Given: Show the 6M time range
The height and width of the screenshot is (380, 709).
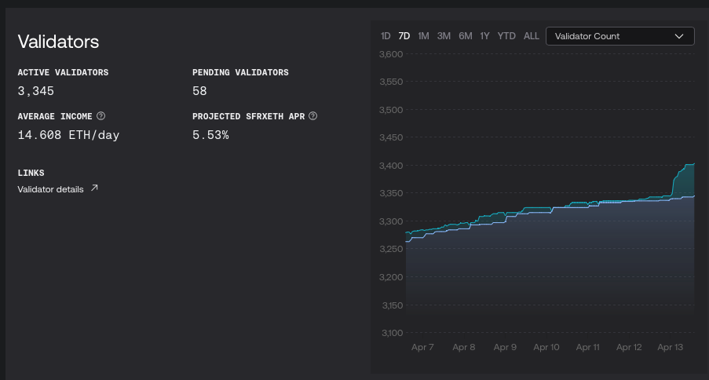Looking at the screenshot, I should coord(466,36).
